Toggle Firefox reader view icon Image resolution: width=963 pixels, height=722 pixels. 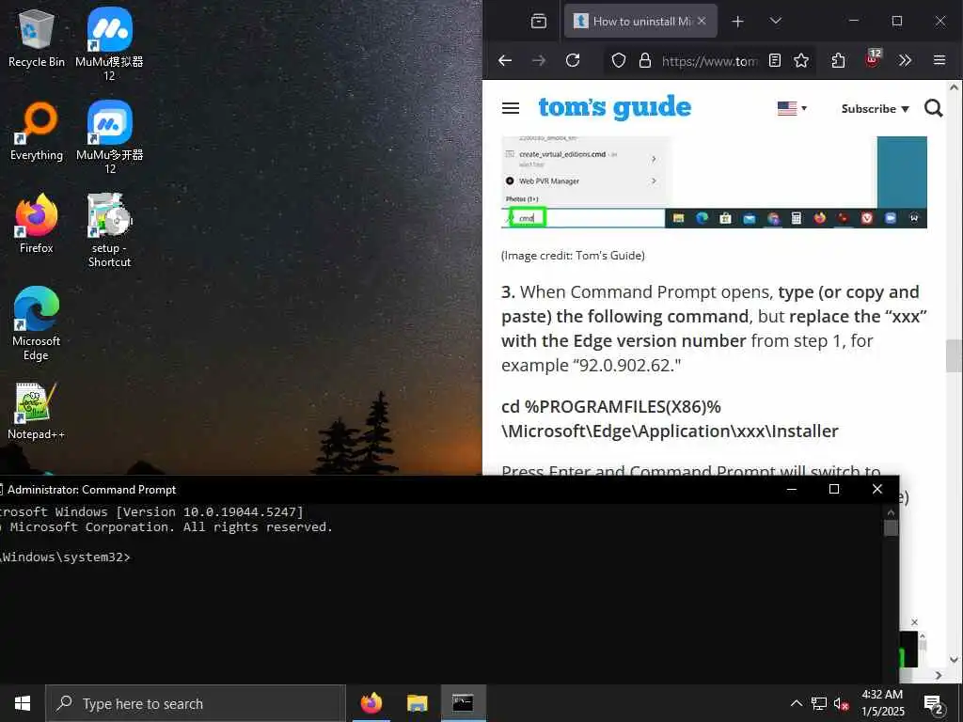(775, 60)
